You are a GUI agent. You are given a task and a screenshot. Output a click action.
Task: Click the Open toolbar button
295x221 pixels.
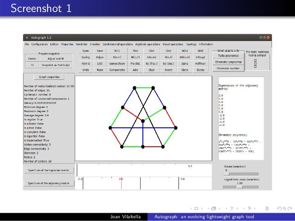coord(86,51)
